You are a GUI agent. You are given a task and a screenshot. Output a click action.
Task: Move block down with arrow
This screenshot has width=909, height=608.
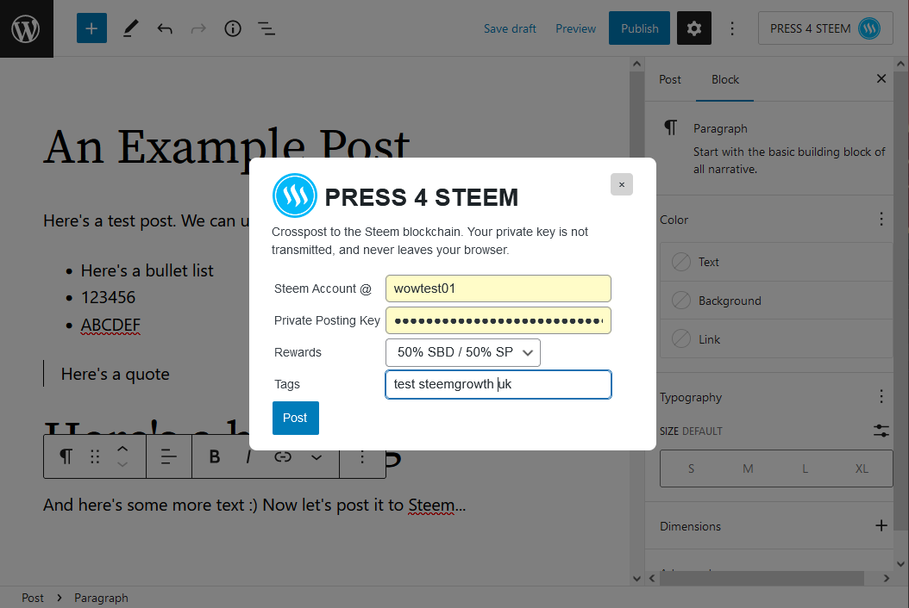(122, 464)
